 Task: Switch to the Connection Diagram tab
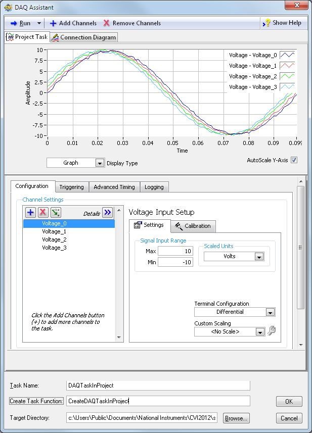(x=84, y=37)
